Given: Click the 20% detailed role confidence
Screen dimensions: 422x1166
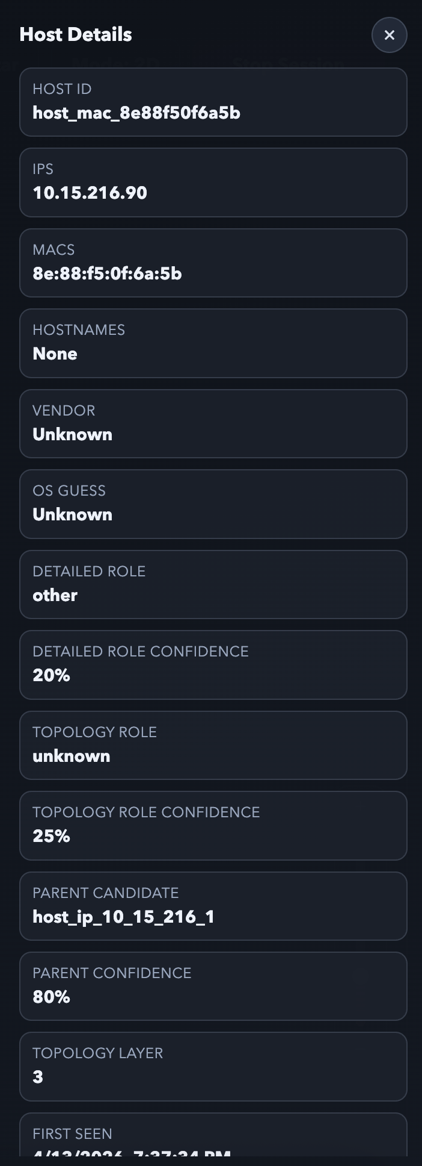Looking at the screenshot, I should pos(52,675).
